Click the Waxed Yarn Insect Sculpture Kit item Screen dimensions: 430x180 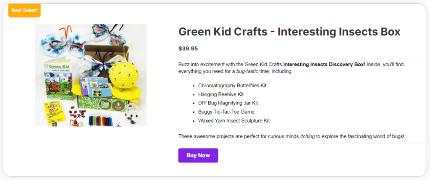[234, 120]
